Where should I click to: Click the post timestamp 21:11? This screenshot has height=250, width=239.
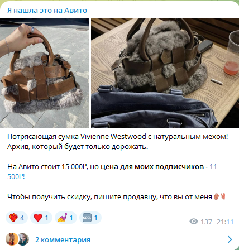[225, 222]
